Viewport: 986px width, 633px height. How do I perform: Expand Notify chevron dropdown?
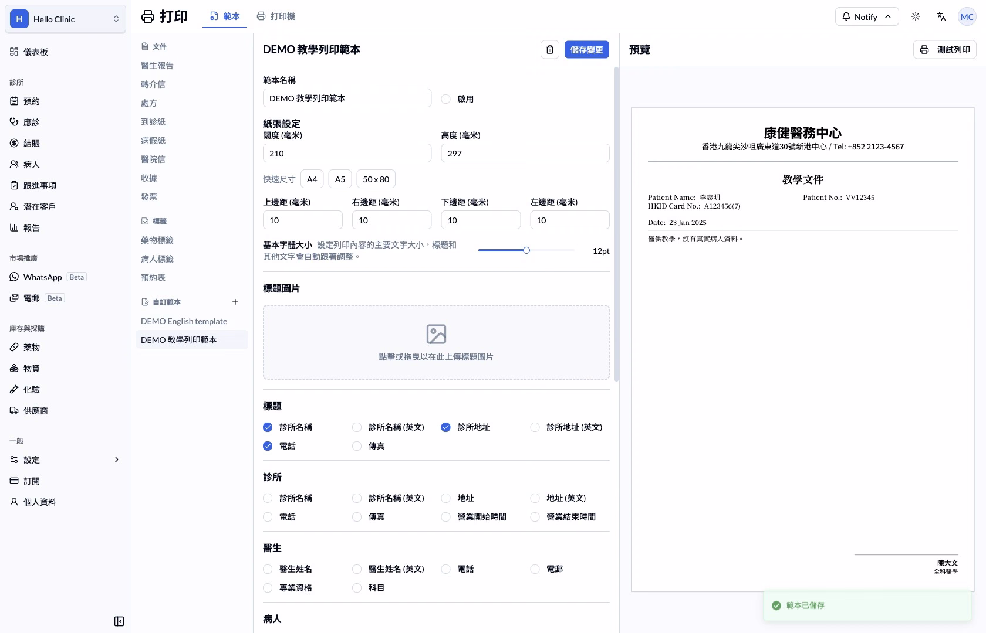(888, 16)
